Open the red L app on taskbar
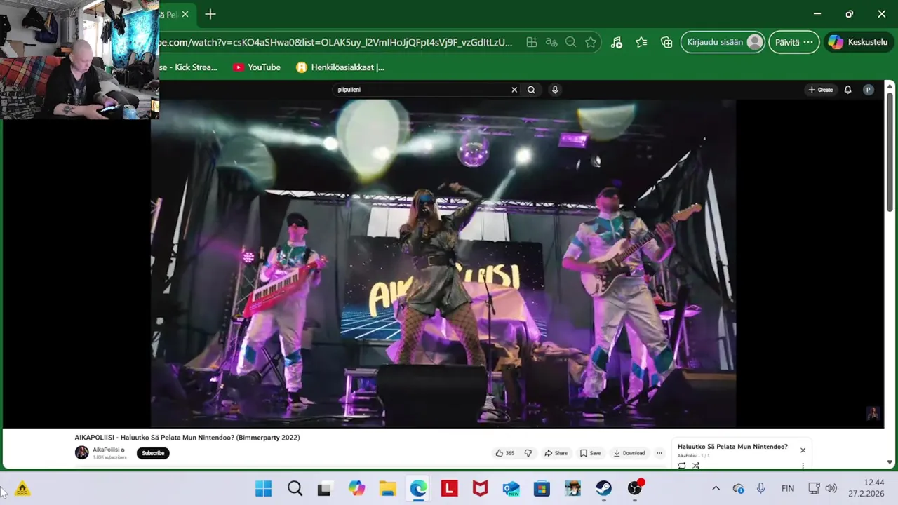 coord(449,489)
